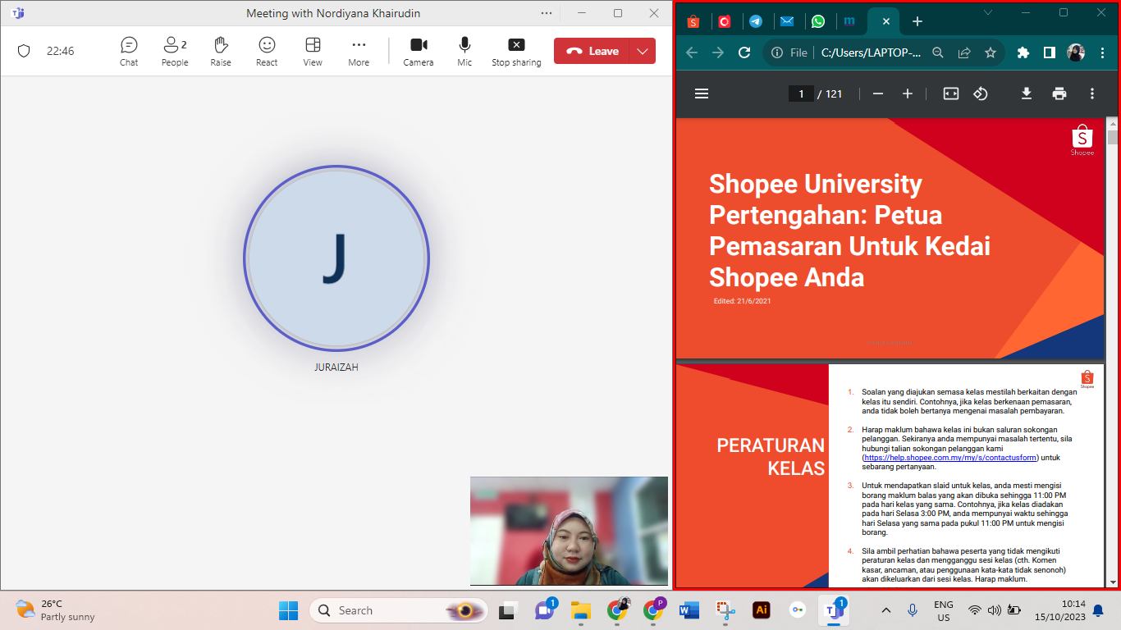Open File Explorer from the taskbar
The width and height of the screenshot is (1121, 630).
click(581, 610)
